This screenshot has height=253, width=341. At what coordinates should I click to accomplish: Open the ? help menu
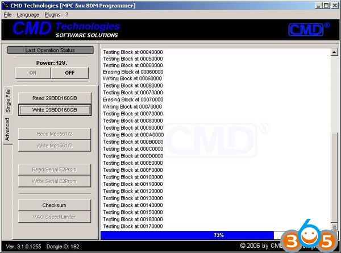coord(67,15)
